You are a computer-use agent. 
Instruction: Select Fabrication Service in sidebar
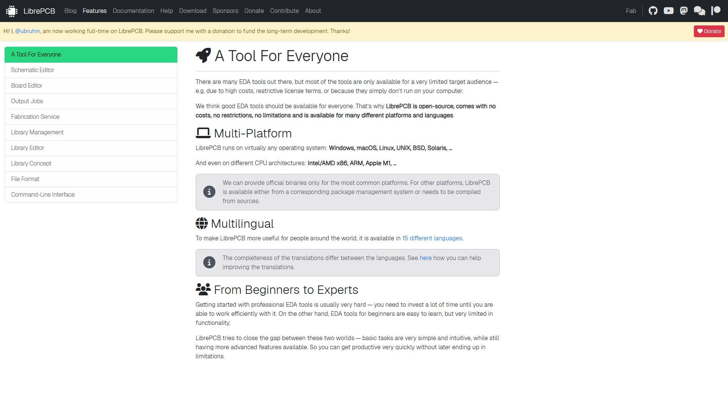tap(91, 117)
